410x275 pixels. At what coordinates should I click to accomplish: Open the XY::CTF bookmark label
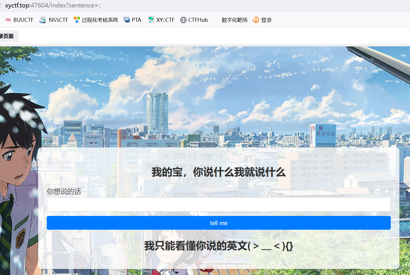[x=165, y=20]
